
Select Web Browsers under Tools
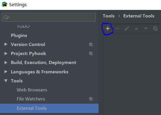coord(32,90)
